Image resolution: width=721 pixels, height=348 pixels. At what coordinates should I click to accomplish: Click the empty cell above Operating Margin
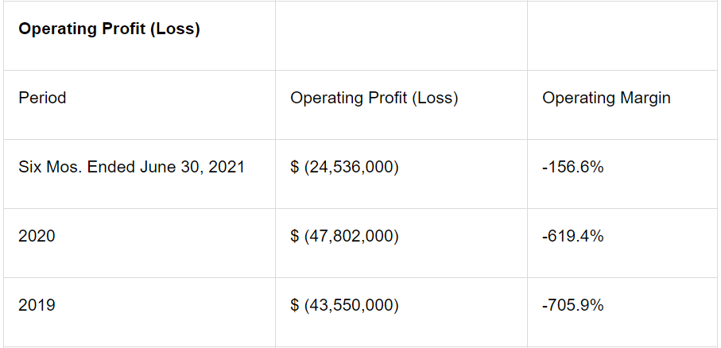pyautogui.click(x=622, y=36)
